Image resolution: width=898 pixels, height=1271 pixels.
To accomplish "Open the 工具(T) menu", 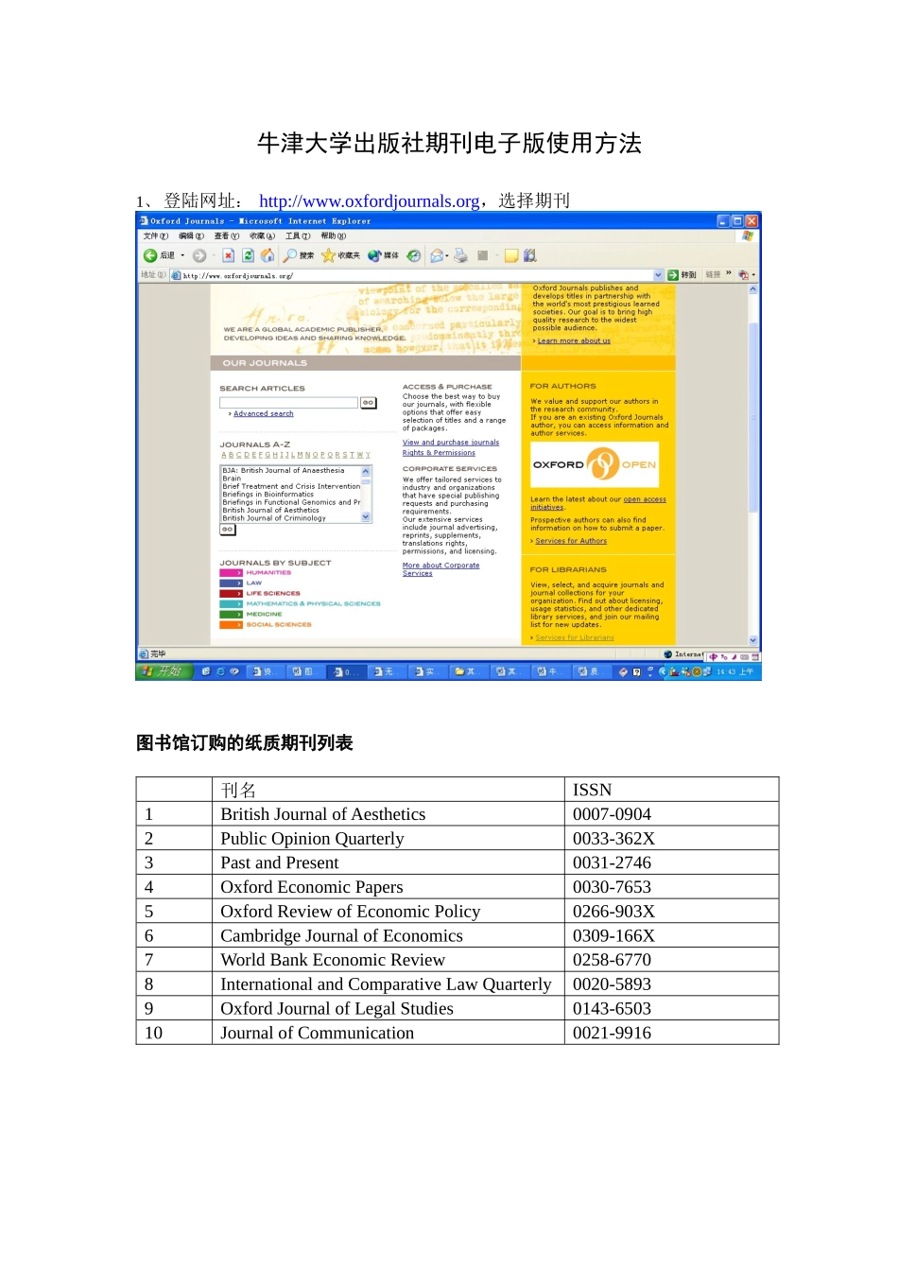I will (298, 235).
